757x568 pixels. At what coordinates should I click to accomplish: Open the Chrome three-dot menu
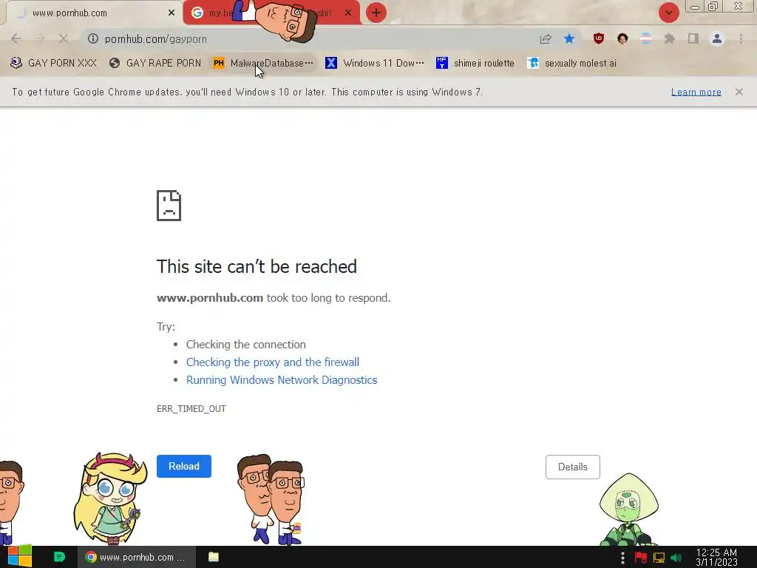point(741,38)
